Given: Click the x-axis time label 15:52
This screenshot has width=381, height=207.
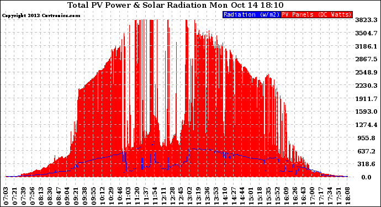Looking at the screenshot, I should click(x=277, y=196).
